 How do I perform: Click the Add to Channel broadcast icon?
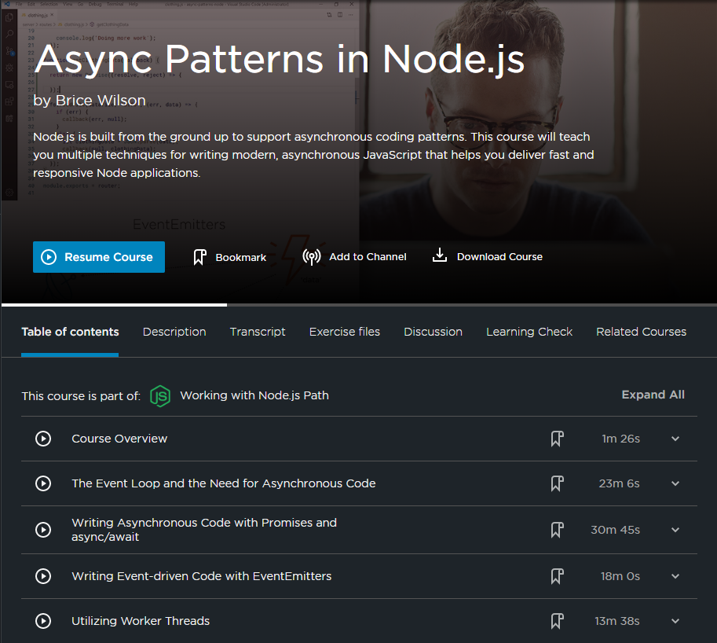[312, 257]
